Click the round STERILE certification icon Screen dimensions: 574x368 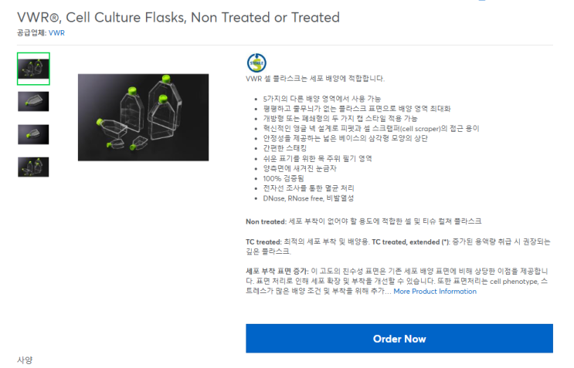256,62
